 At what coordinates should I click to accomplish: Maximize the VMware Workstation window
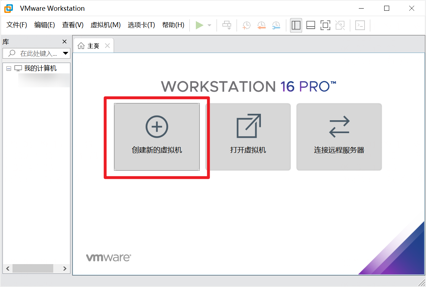387,9
